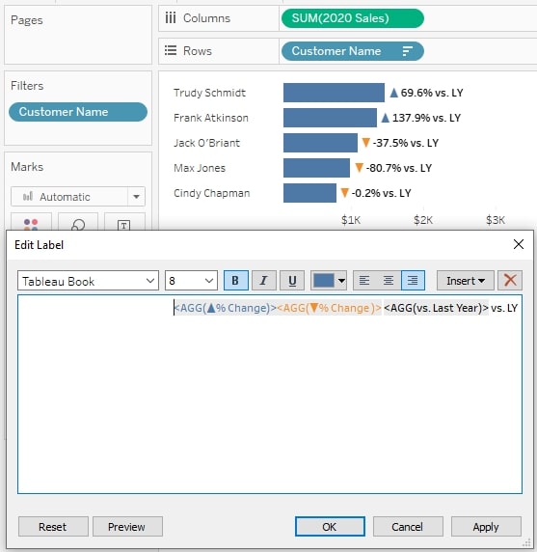This screenshot has width=537, height=552.
Task: Open the Color marks card button
Action: tap(31, 223)
